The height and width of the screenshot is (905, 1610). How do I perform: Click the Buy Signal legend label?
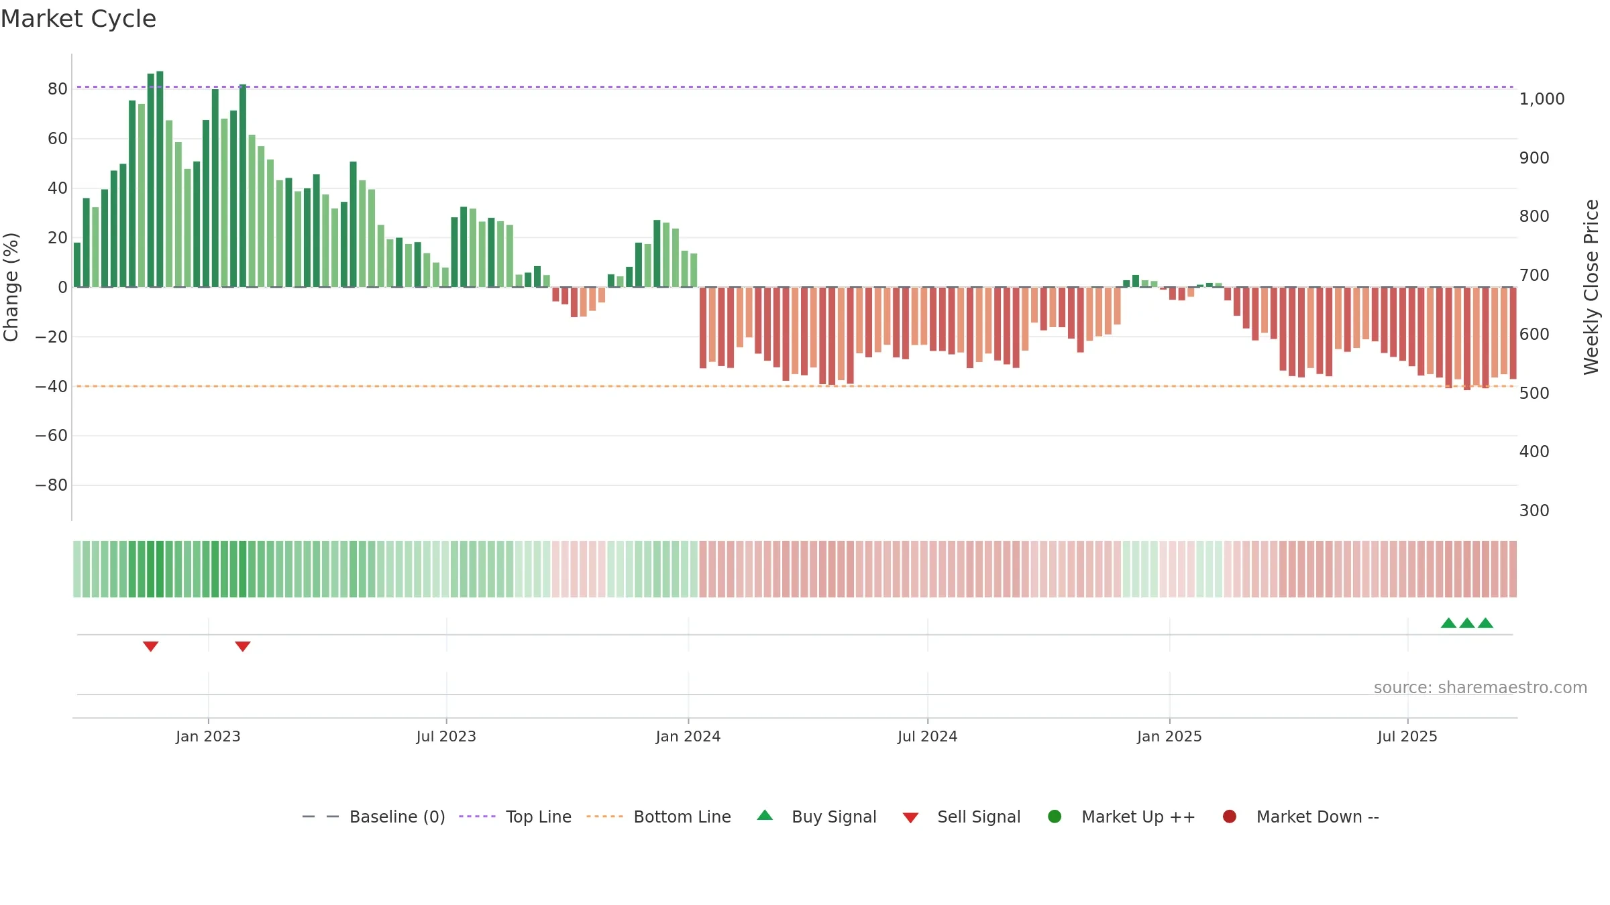[834, 817]
